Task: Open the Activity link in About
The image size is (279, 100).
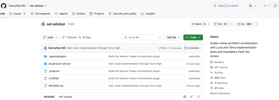Action: point(216,72)
